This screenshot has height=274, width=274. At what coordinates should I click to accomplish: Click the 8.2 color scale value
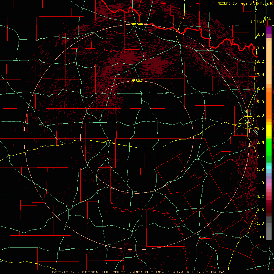[x=260, y=61]
